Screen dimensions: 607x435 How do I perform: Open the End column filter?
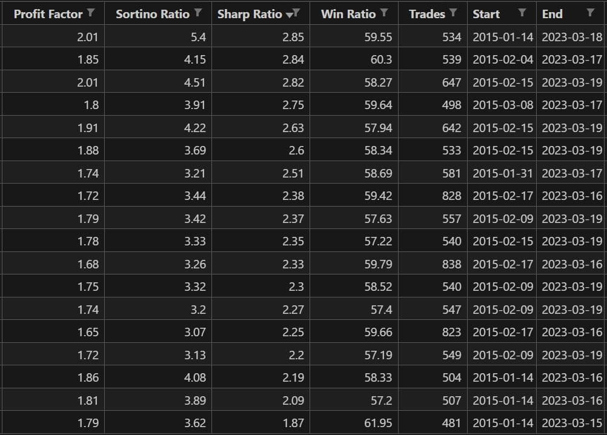[591, 13]
